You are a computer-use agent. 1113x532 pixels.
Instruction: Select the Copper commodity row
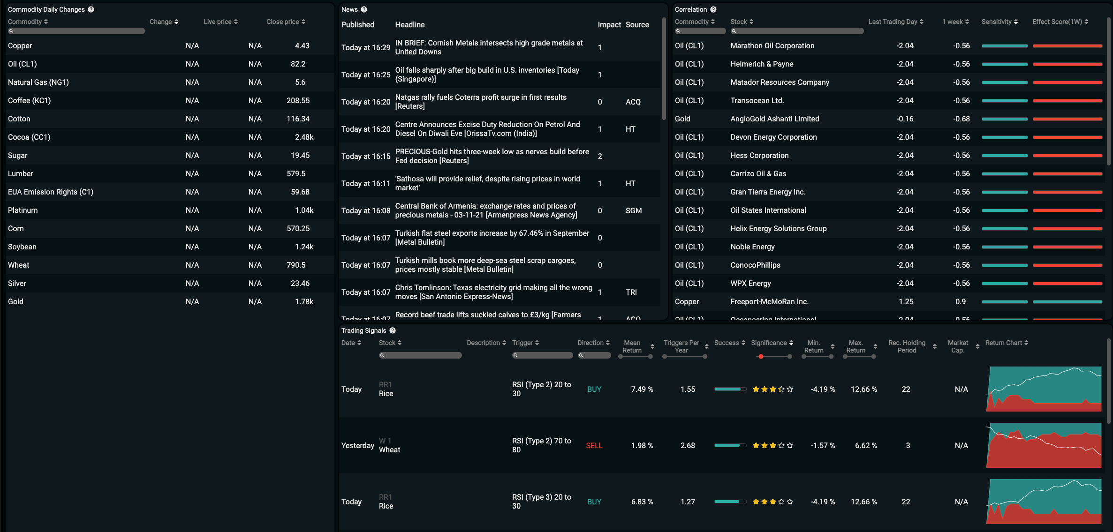[x=20, y=46]
